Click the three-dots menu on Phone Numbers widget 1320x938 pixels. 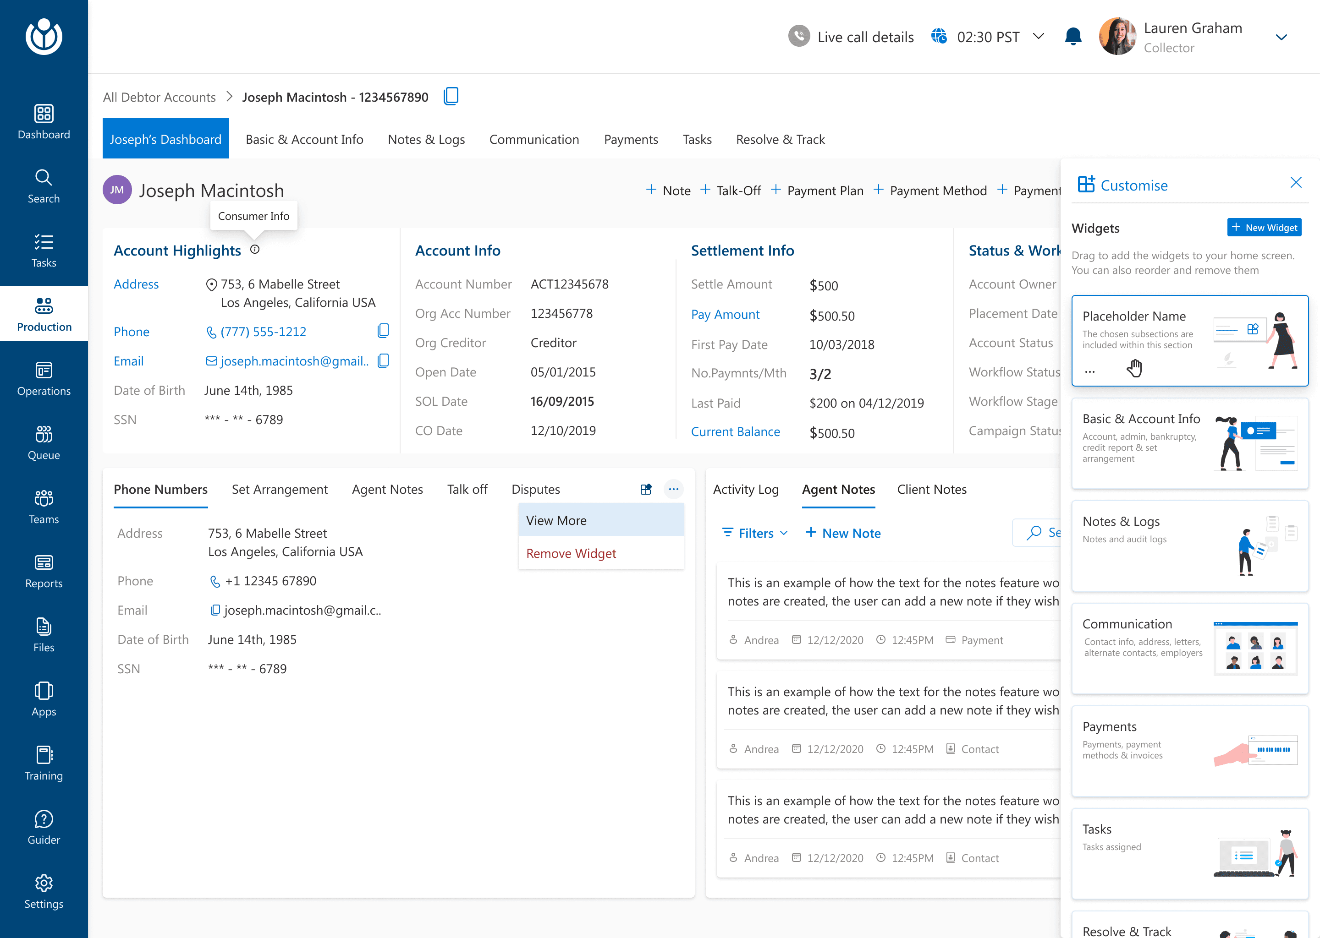(673, 489)
